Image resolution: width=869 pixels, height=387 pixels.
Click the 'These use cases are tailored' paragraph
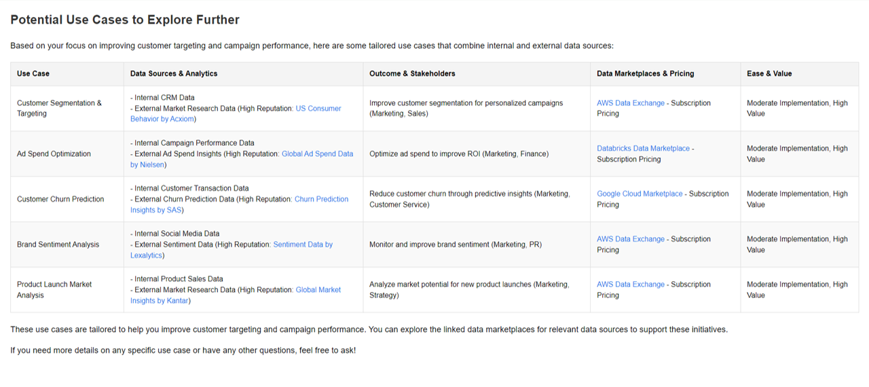(369, 329)
